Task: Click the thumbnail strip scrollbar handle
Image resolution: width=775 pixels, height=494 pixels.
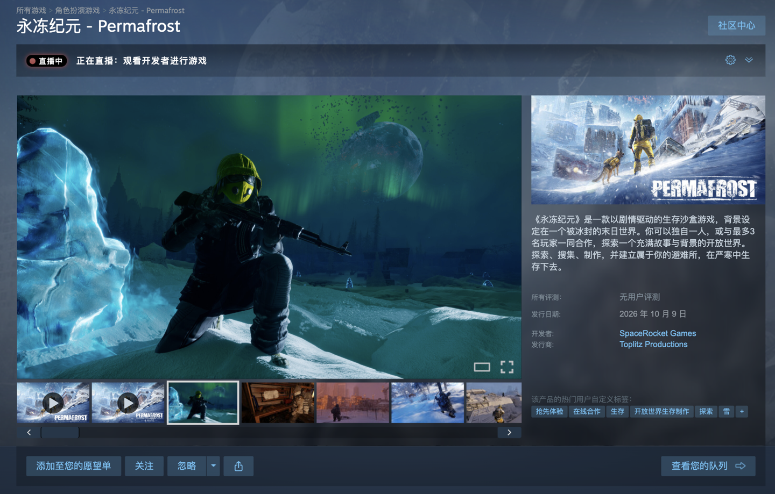Action: pyautogui.click(x=60, y=432)
